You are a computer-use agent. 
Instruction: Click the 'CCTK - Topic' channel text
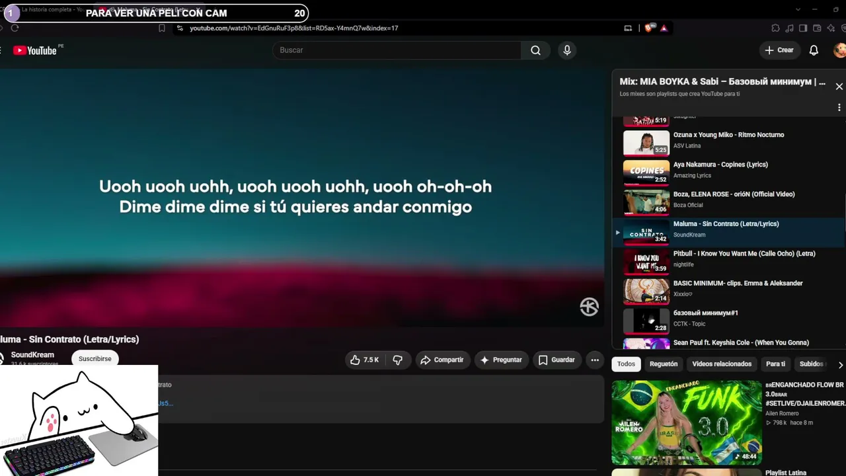(x=689, y=324)
